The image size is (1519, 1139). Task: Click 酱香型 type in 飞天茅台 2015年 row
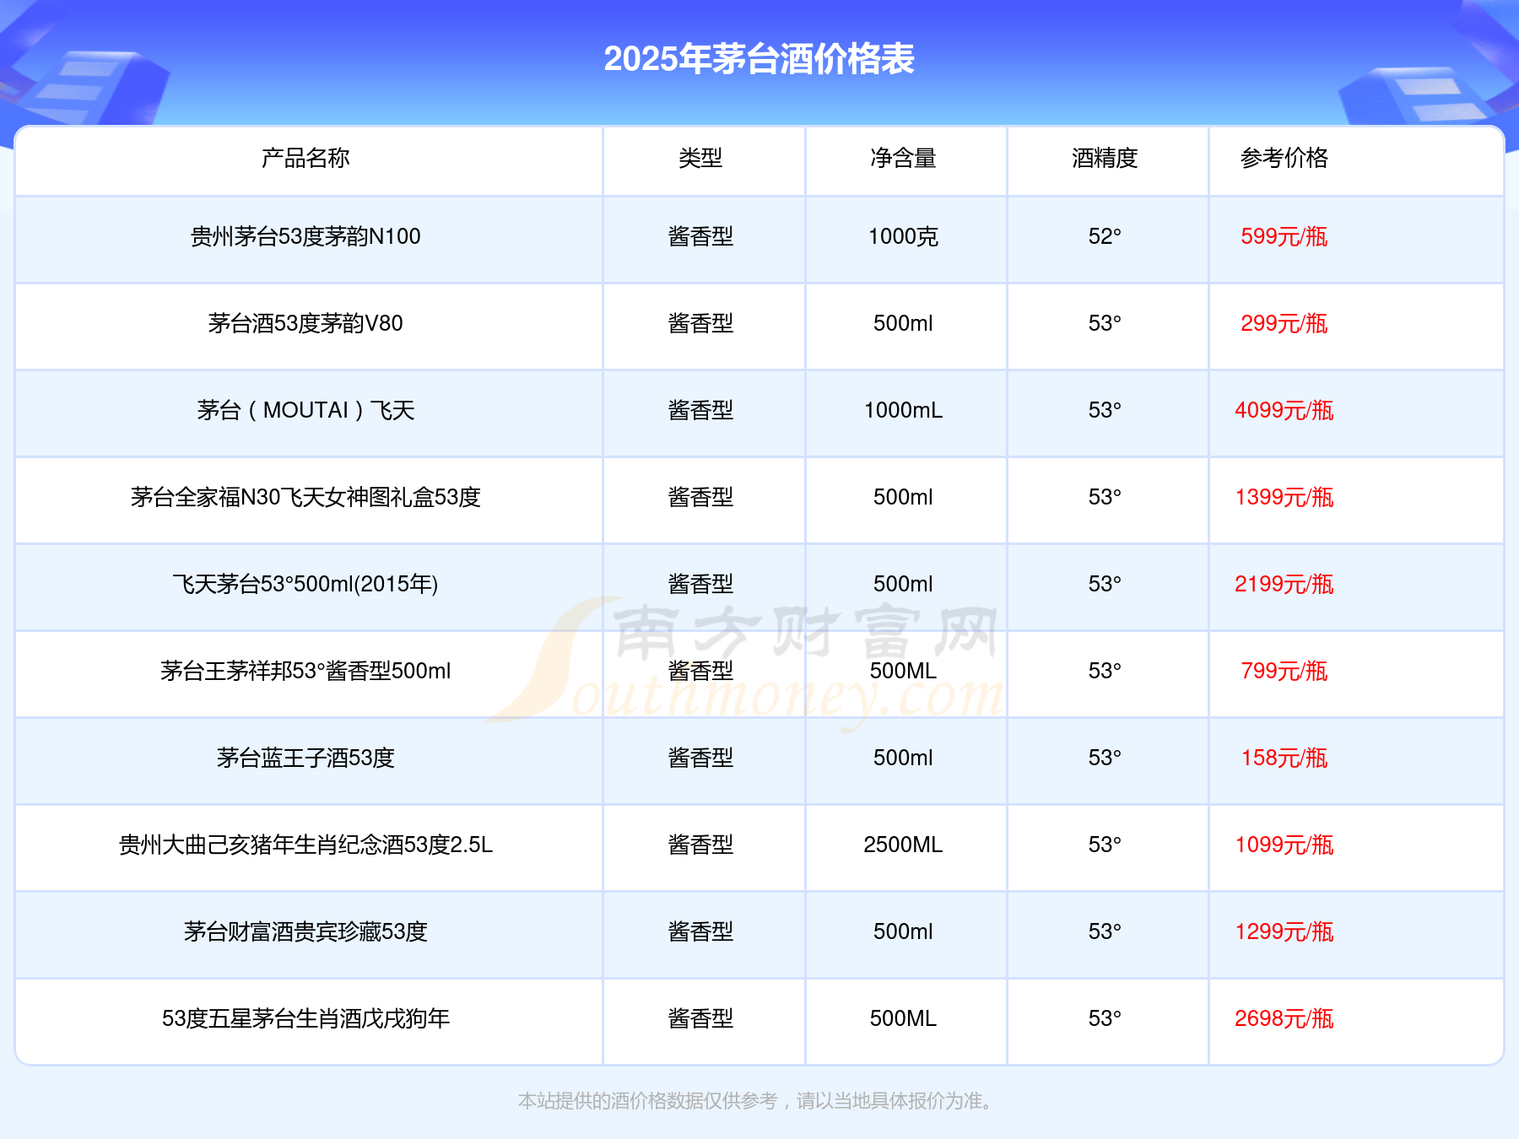coord(700,584)
